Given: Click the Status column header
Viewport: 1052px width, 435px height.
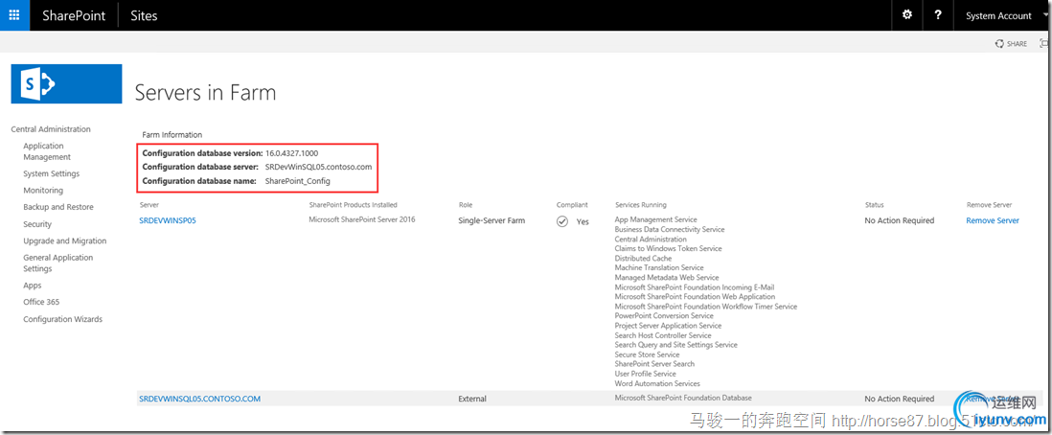Looking at the screenshot, I should pyautogui.click(x=874, y=205).
